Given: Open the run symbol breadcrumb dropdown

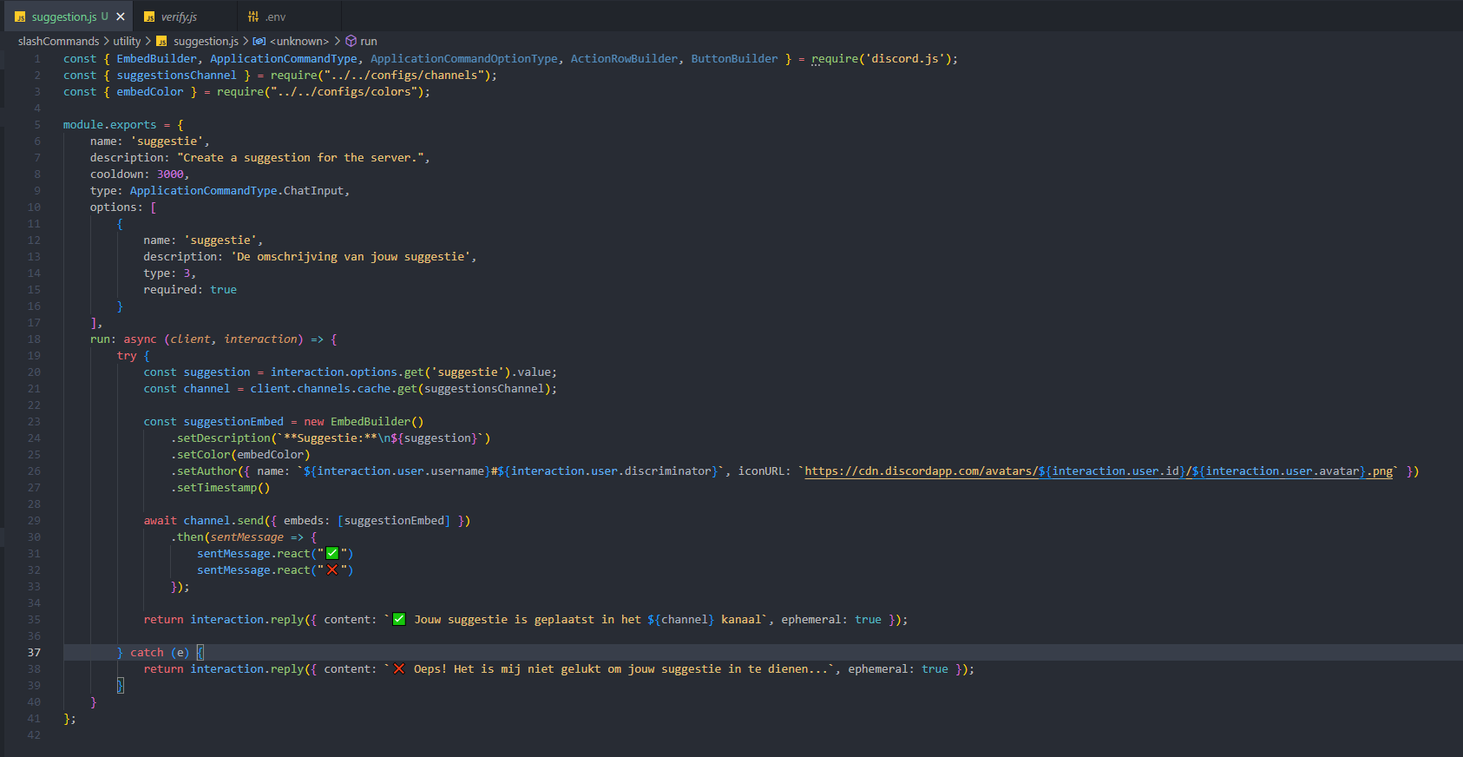Looking at the screenshot, I should coord(369,41).
